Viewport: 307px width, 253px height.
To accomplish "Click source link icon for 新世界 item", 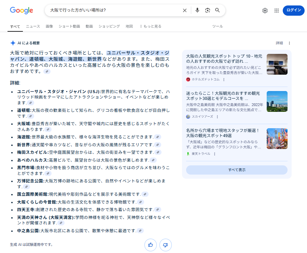I will coord(158,145).
